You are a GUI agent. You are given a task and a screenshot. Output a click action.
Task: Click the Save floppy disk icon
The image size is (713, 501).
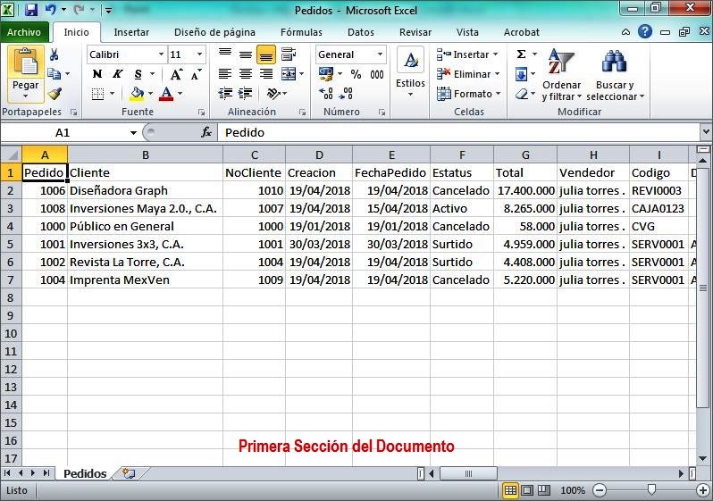click(31, 9)
